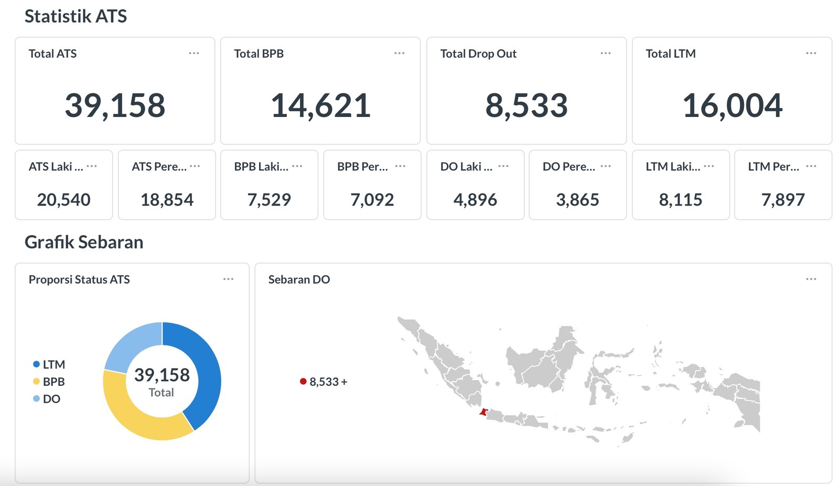Open the Total ATS card options menu
This screenshot has width=839, height=486.
[x=194, y=53]
